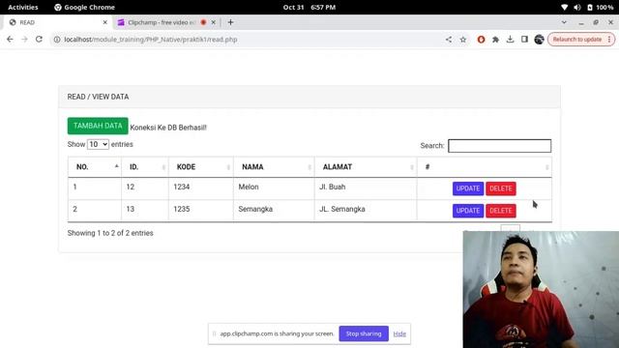Open the Downloads icon in toolbar
The width and height of the screenshot is (619, 348).
pyautogui.click(x=510, y=40)
